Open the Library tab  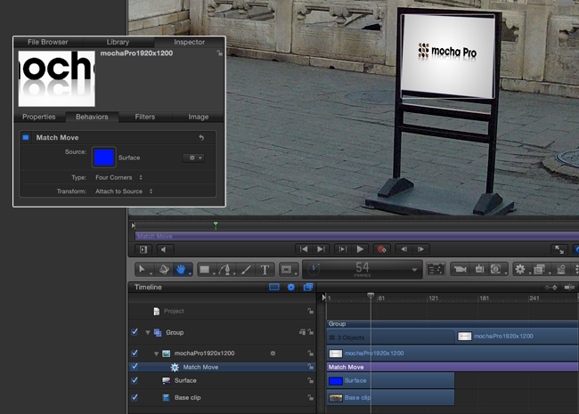pos(118,42)
